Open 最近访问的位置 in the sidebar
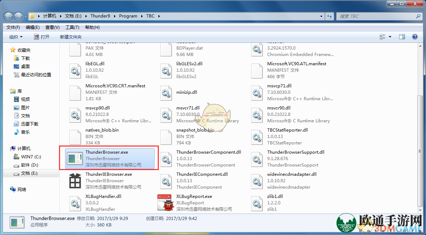Viewport: 426px width, 235px height. (x=36, y=75)
